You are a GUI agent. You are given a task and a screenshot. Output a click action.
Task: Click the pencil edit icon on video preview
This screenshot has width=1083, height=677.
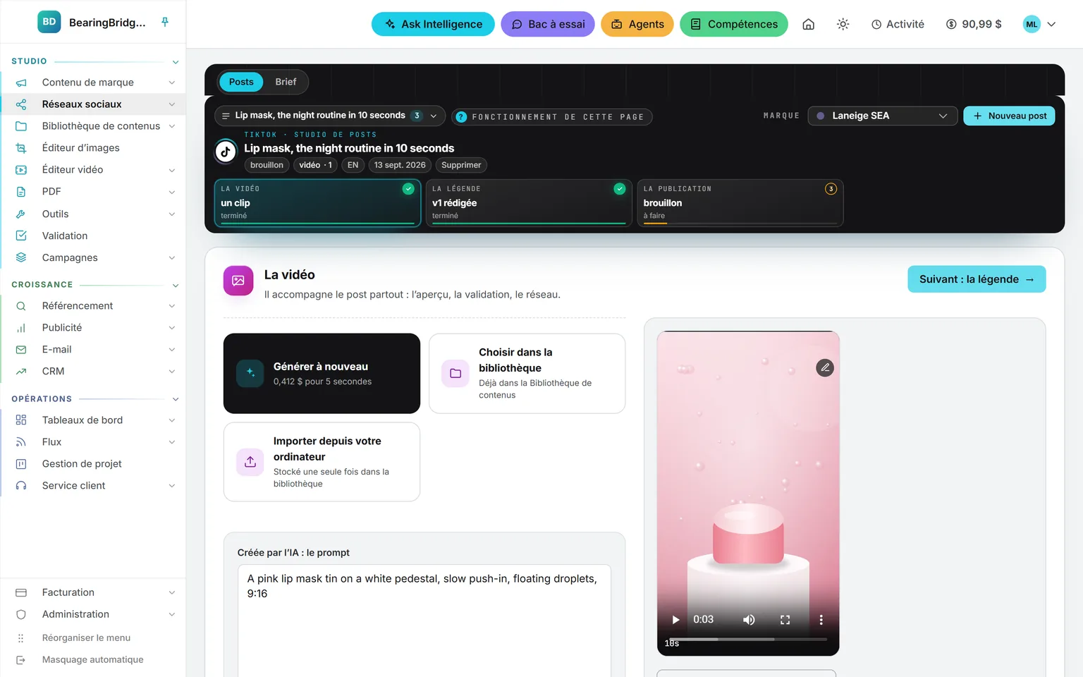tap(825, 367)
